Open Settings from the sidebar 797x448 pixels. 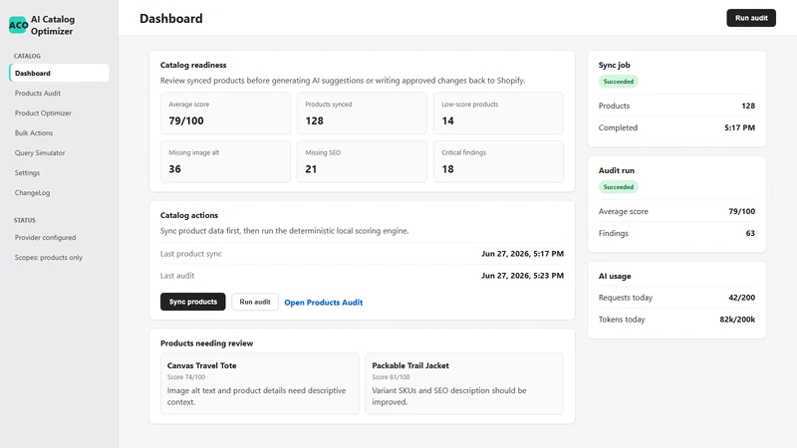[27, 172]
